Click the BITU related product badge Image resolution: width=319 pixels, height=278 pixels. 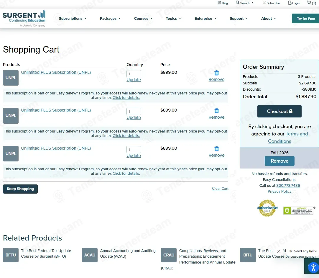(x=248, y=255)
